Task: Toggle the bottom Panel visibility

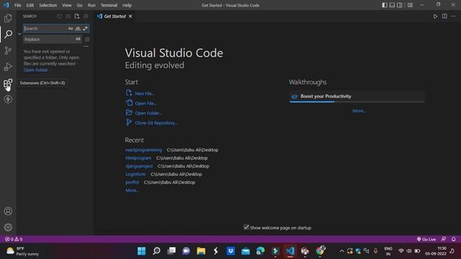Action: point(392,5)
